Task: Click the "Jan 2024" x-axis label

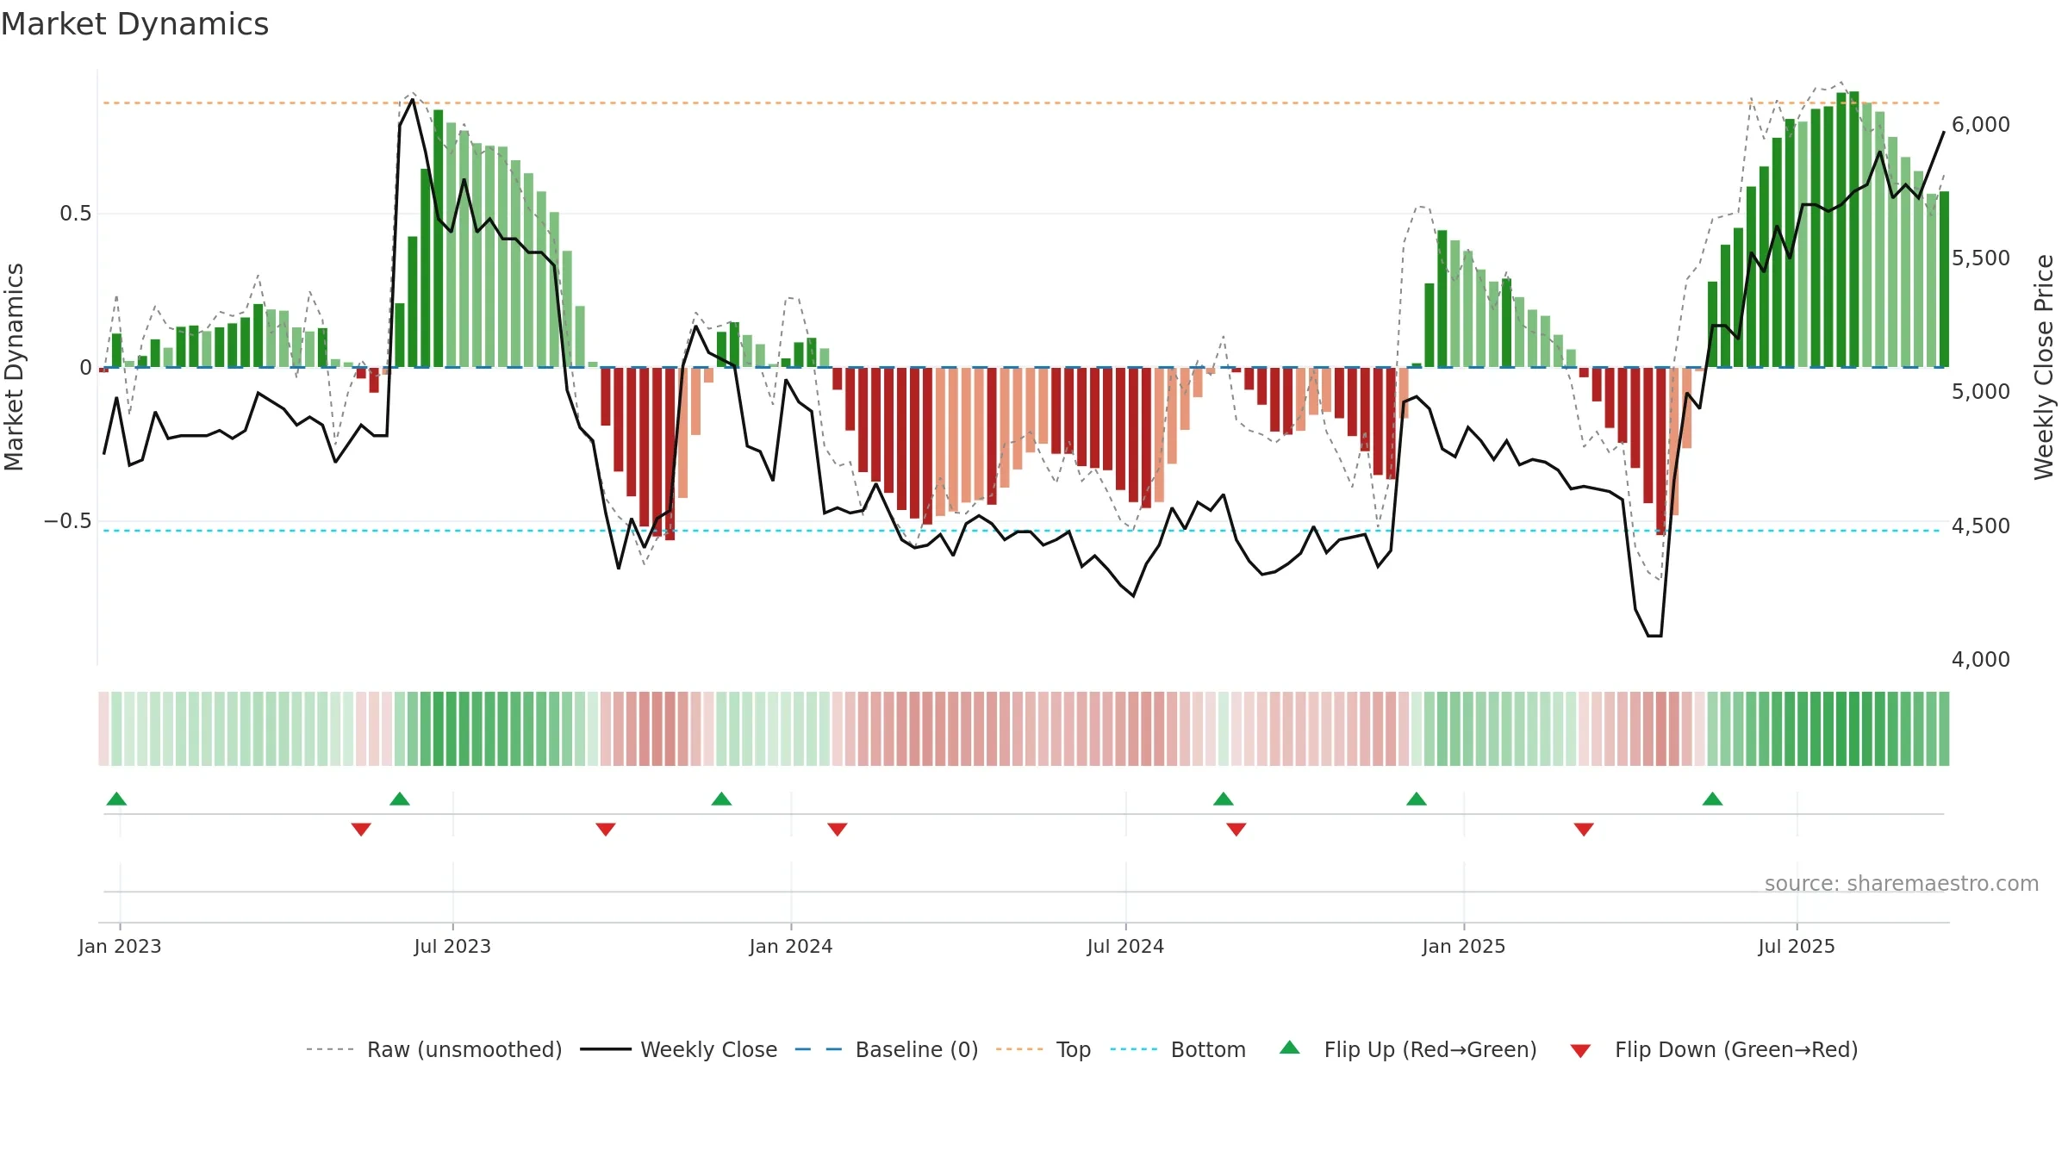Action: [791, 946]
